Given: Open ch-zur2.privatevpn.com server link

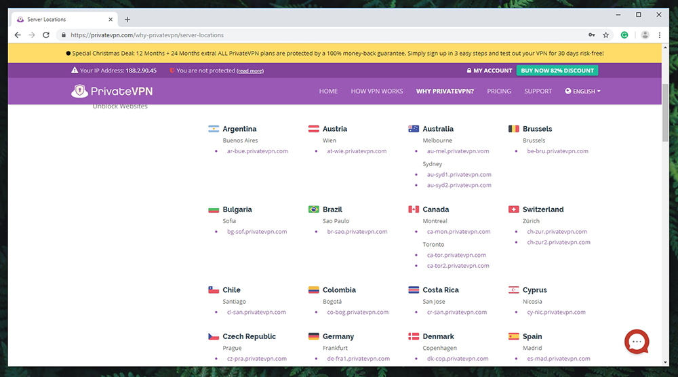Looking at the screenshot, I should coord(558,242).
